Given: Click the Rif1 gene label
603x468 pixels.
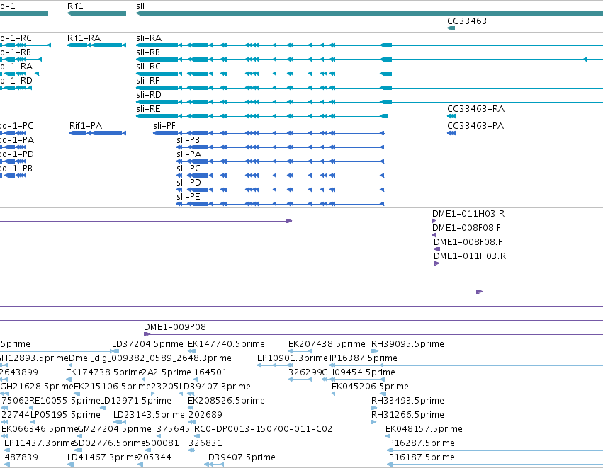Looking at the screenshot, I should (x=75, y=6).
